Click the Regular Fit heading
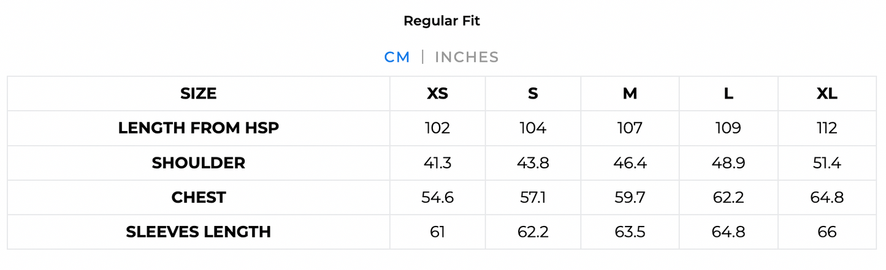 (441, 21)
